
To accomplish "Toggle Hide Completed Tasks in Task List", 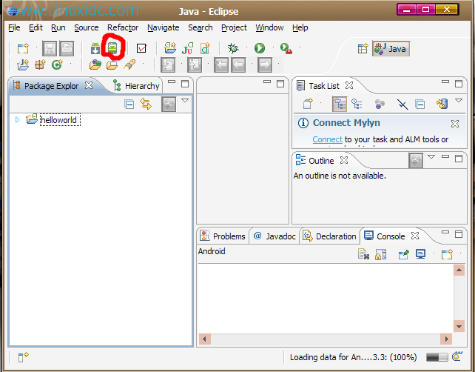I will point(402,104).
